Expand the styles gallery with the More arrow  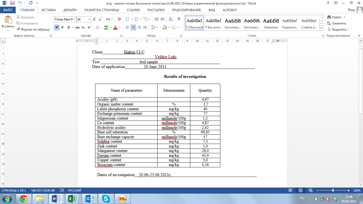321,28
